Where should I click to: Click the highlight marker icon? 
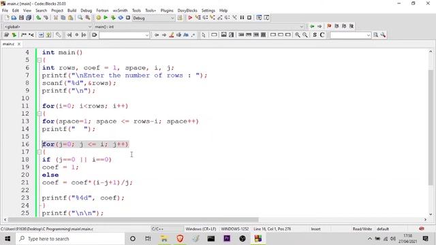coord(172,35)
